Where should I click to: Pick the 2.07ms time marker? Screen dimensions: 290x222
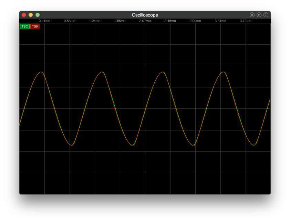tap(145, 21)
